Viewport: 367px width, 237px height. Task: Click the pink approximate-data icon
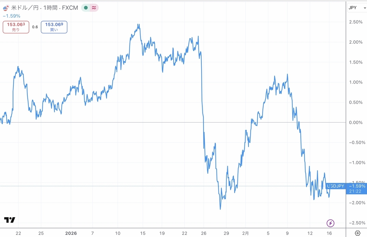94,8
